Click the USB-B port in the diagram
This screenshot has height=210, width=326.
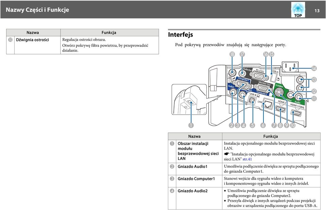click(252, 100)
